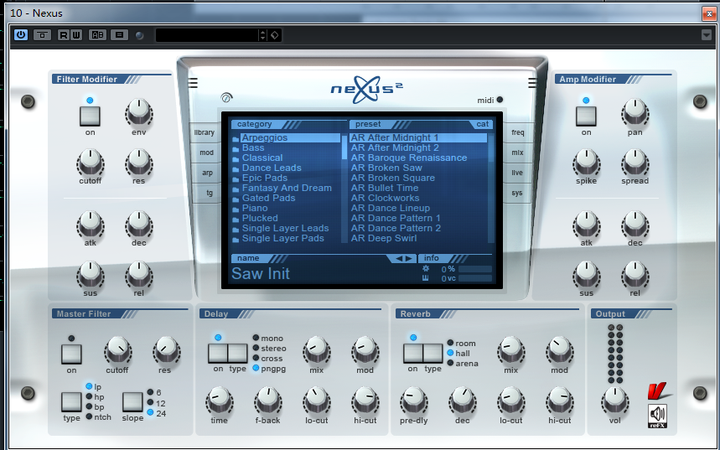This screenshot has height=450, width=720.
Task: Select preset AR Bullet Time
Action: pyautogui.click(x=385, y=189)
